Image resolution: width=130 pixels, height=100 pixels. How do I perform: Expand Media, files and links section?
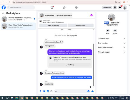(112, 48)
